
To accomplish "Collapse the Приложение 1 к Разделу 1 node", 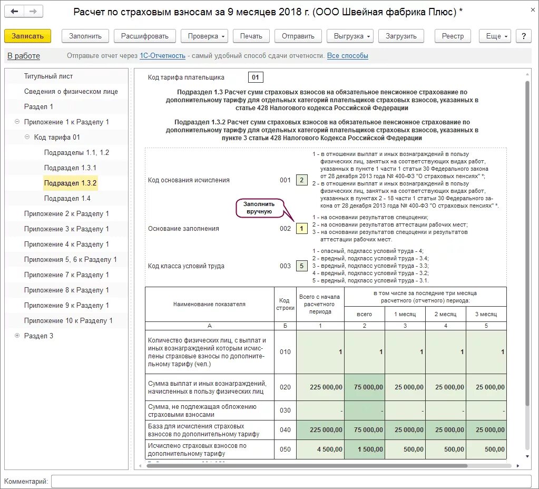I will coord(17,122).
